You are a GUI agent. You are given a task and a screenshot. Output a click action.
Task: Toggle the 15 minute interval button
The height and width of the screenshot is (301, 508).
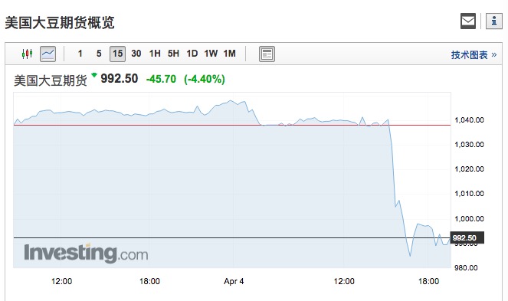point(117,54)
